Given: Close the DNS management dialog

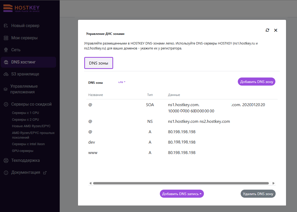Looking at the screenshot, I should pyautogui.click(x=276, y=30).
